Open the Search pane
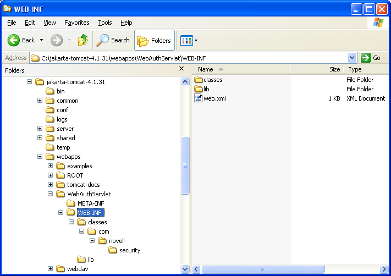The image size is (391, 276). pos(113,40)
